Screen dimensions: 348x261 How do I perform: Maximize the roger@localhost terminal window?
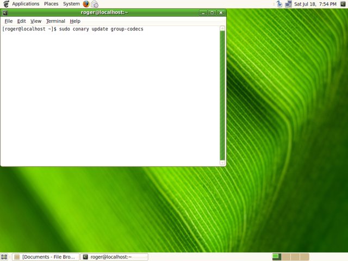pos(212,13)
